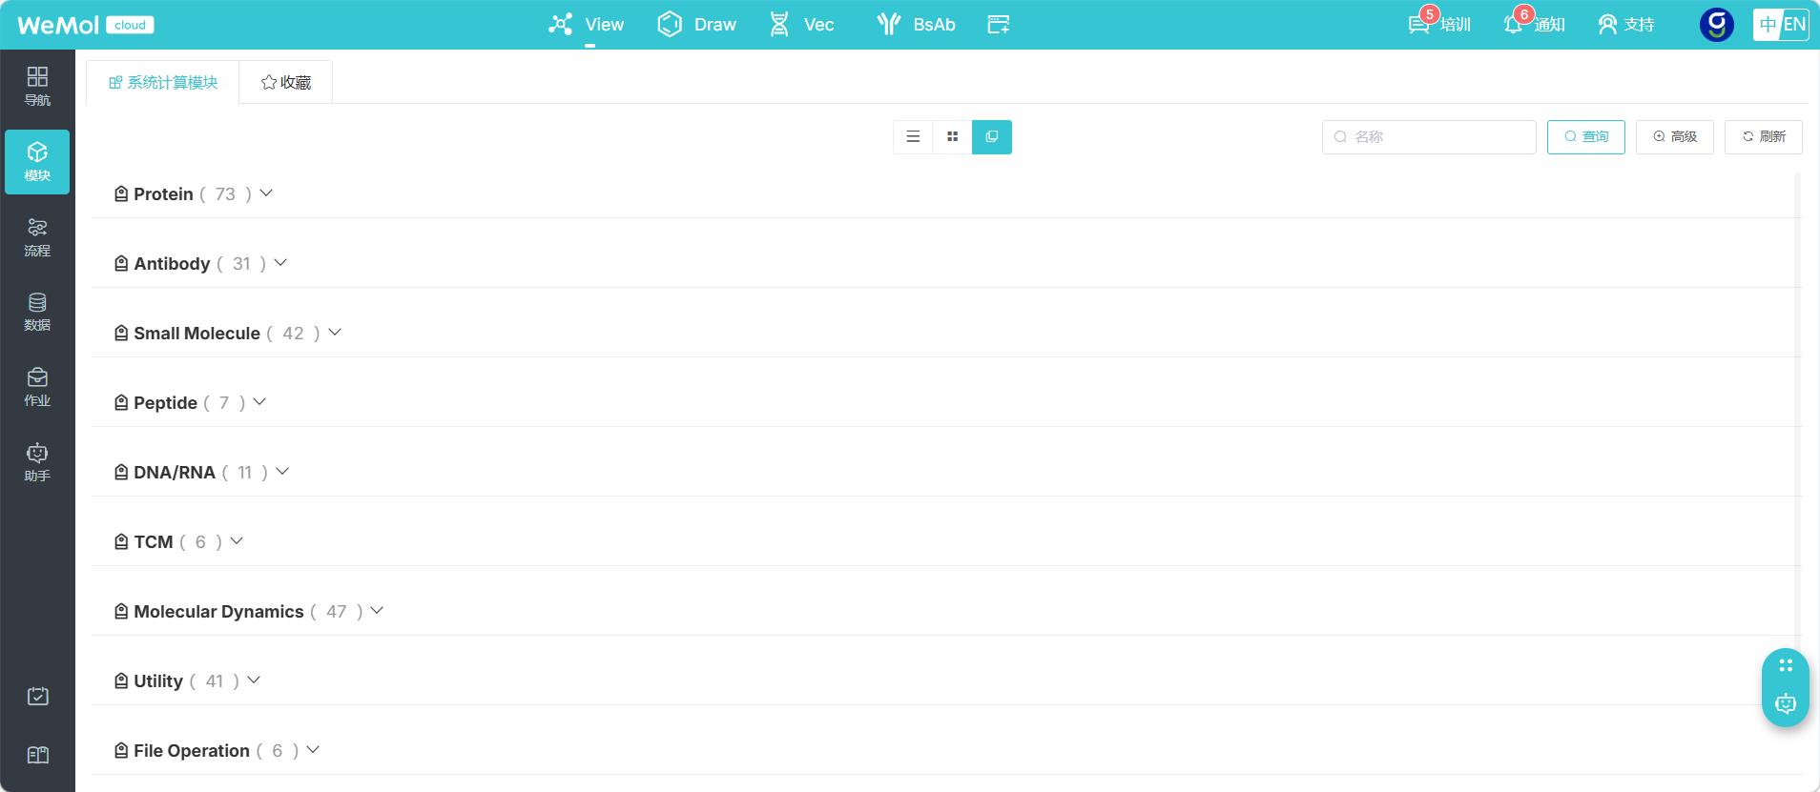
Task: Switch to grid view layout
Action: [x=952, y=136]
